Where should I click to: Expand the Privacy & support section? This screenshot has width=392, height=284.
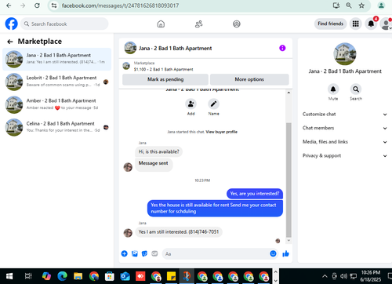[x=345, y=156]
